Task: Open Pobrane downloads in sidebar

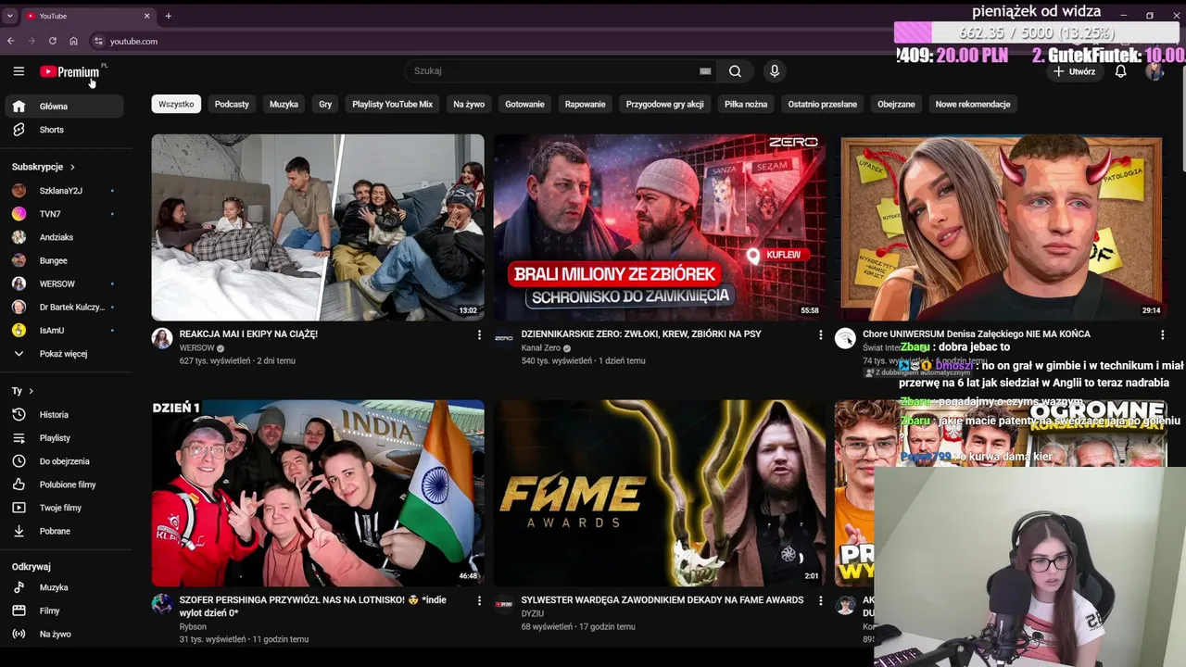Action: [63, 531]
